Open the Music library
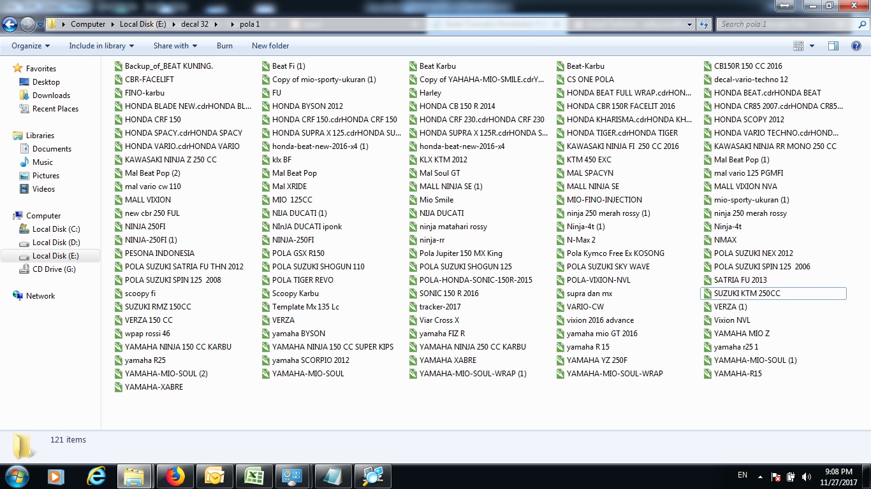This screenshot has height=489, width=871. point(43,162)
